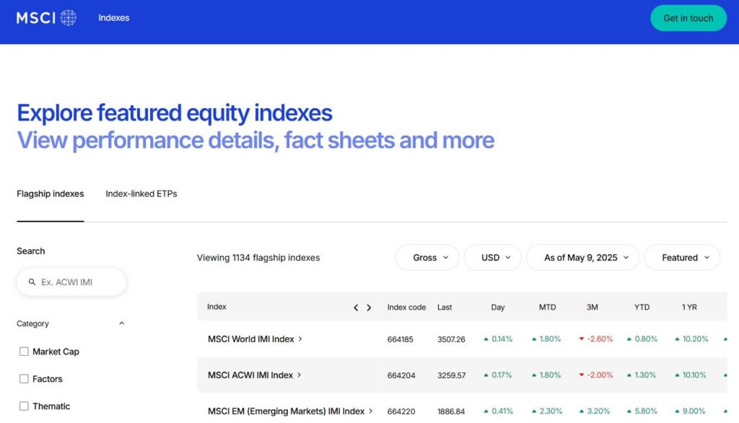This screenshot has height=423, width=739.
Task: Click the last value 1886.84
Action: [451, 411]
